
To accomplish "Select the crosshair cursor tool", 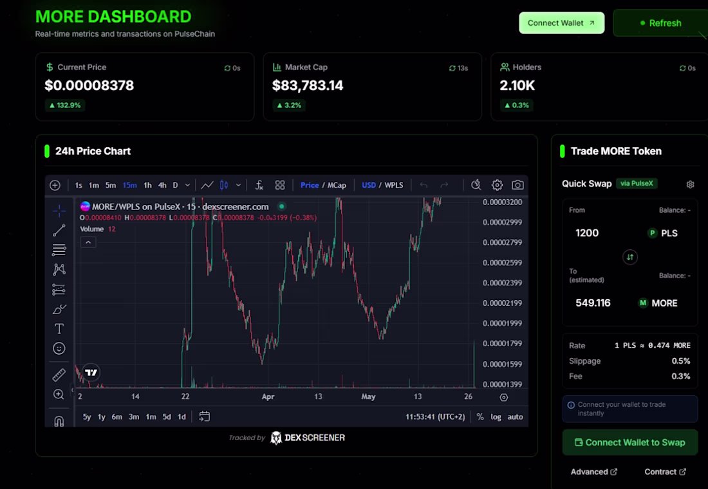I will point(59,210).
